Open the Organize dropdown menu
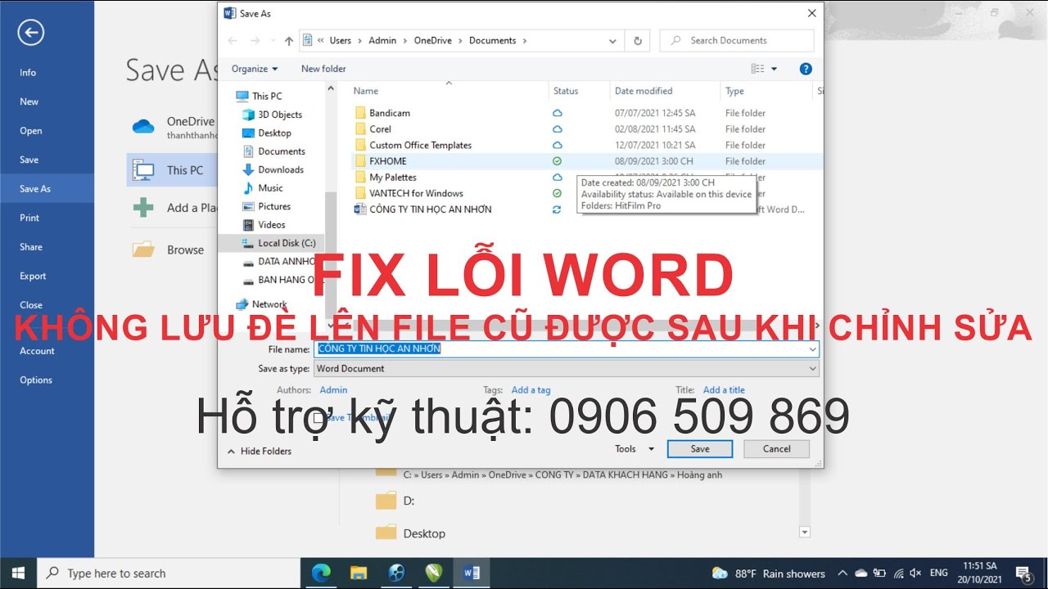Screen dimensions: 1048x589 click(x=255, y=69)
